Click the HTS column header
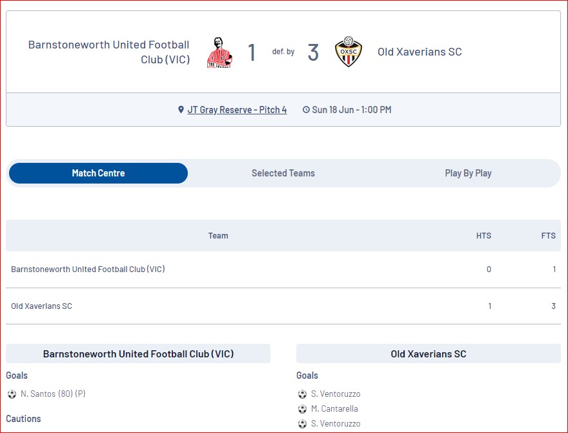The image size is (568, 433). coord(483,236)
